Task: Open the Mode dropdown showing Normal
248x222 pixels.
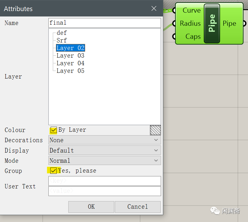Action: (104, 161)
